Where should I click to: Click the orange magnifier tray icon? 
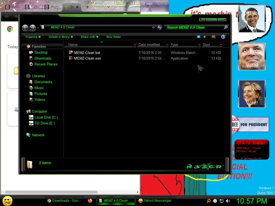pyautogui.click(x=209, y=201)
